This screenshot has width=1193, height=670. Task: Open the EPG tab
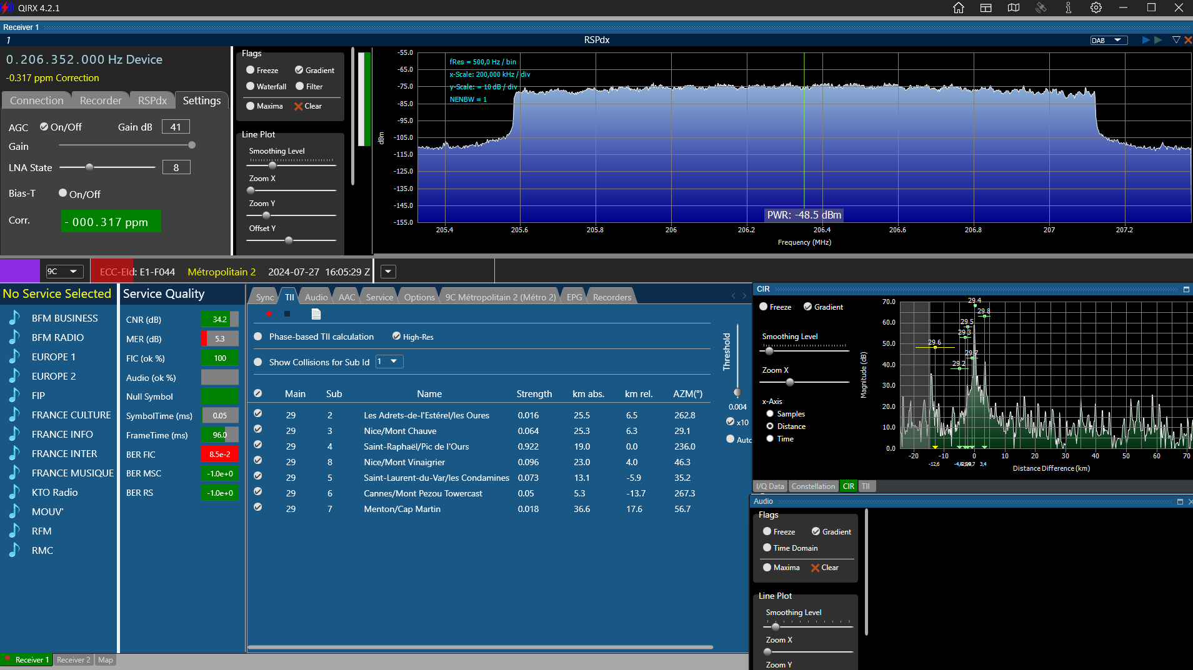574,297
